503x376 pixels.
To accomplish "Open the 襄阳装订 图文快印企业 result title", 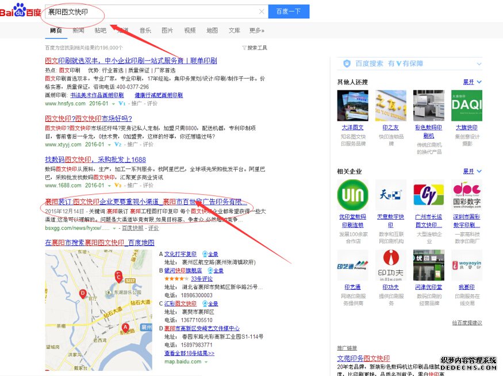I will pos(146,202).
